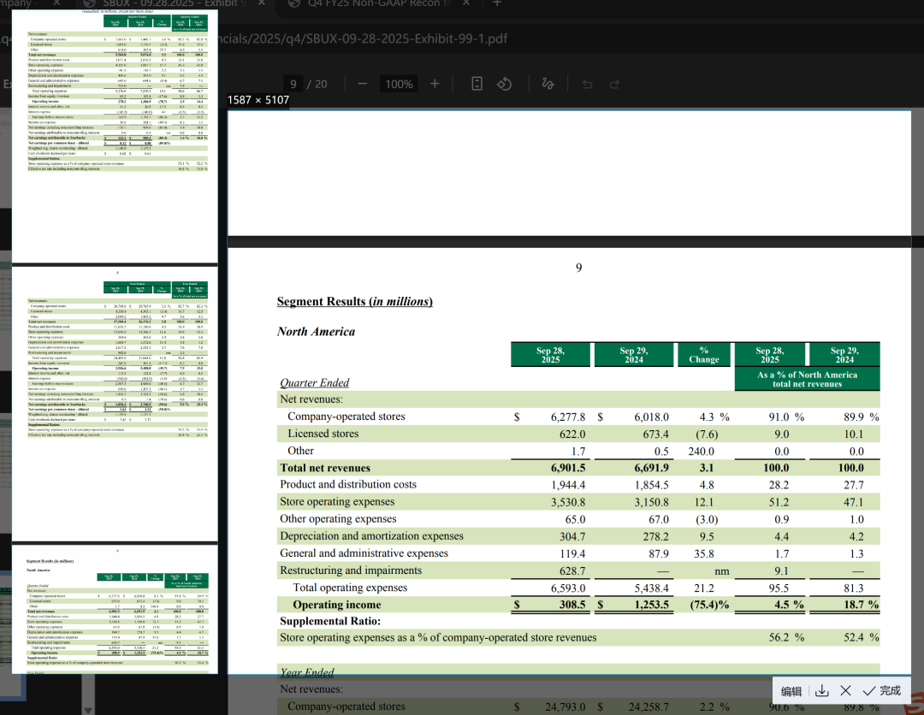Cancel the screenshot with the X icon
924x715 pixels.
(844, 690)
